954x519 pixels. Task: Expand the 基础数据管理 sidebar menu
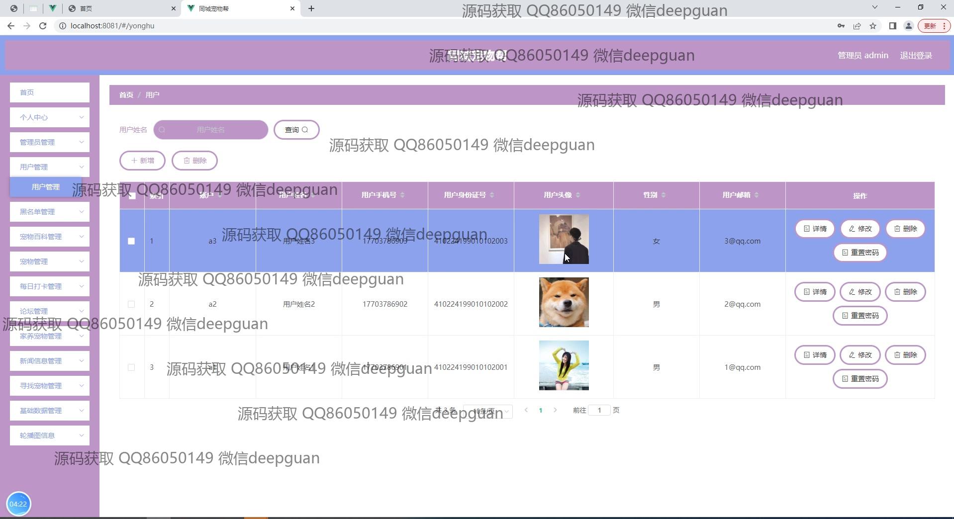coord(50,411)
